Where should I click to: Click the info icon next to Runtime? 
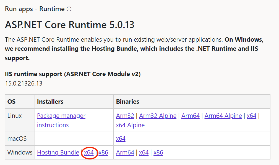(x=69, y=9)
